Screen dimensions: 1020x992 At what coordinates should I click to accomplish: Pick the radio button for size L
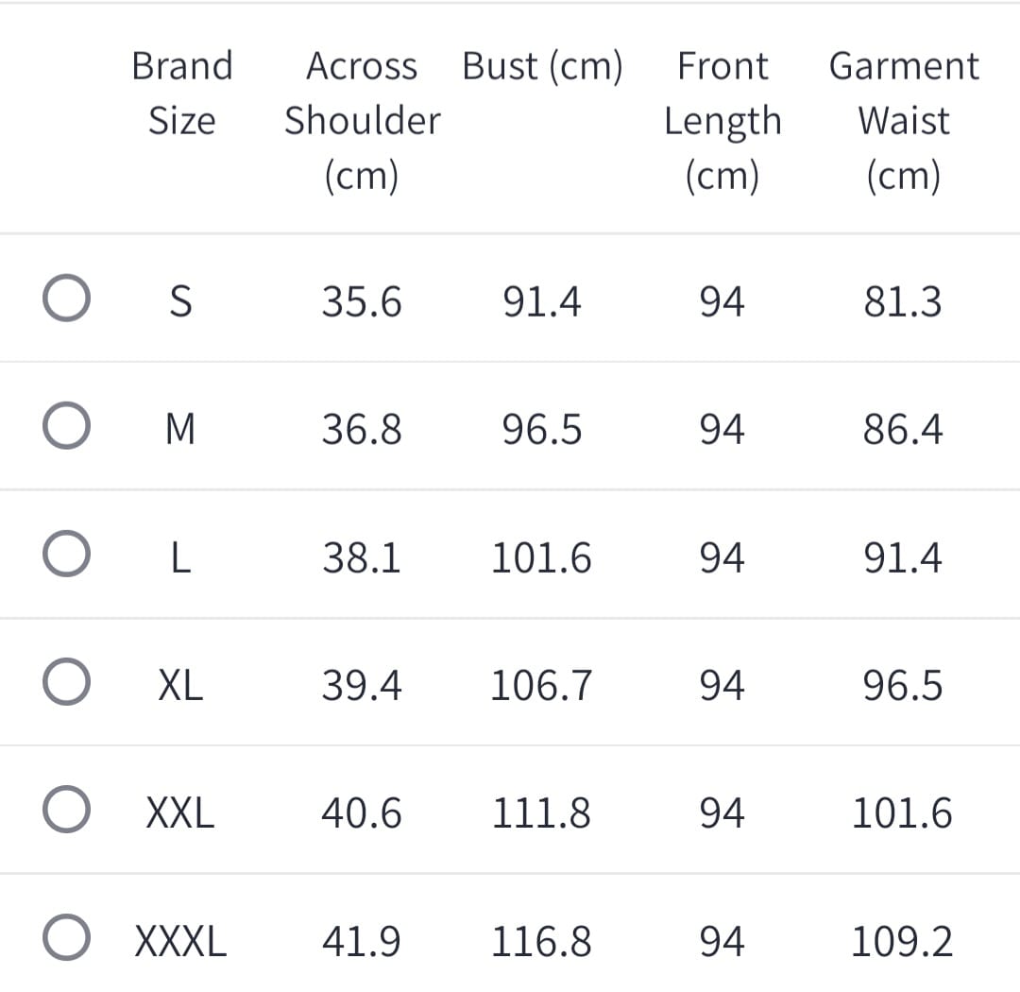click(66, 555)
